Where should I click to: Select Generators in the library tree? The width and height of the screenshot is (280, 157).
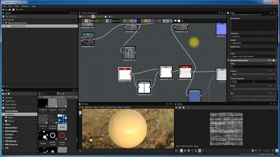tap(20, 114)
